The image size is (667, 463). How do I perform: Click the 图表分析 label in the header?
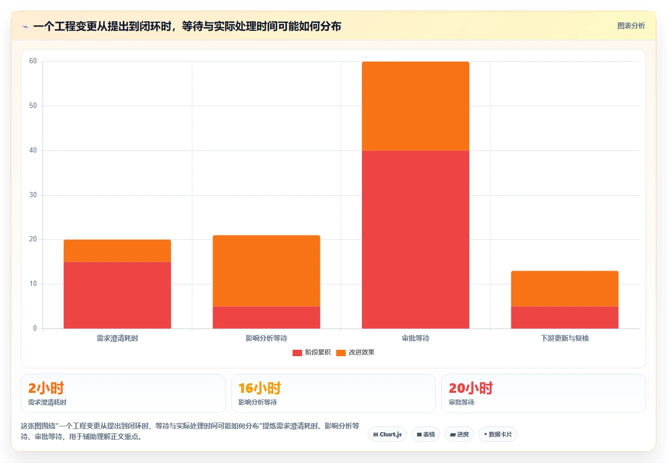coord(631,26)
